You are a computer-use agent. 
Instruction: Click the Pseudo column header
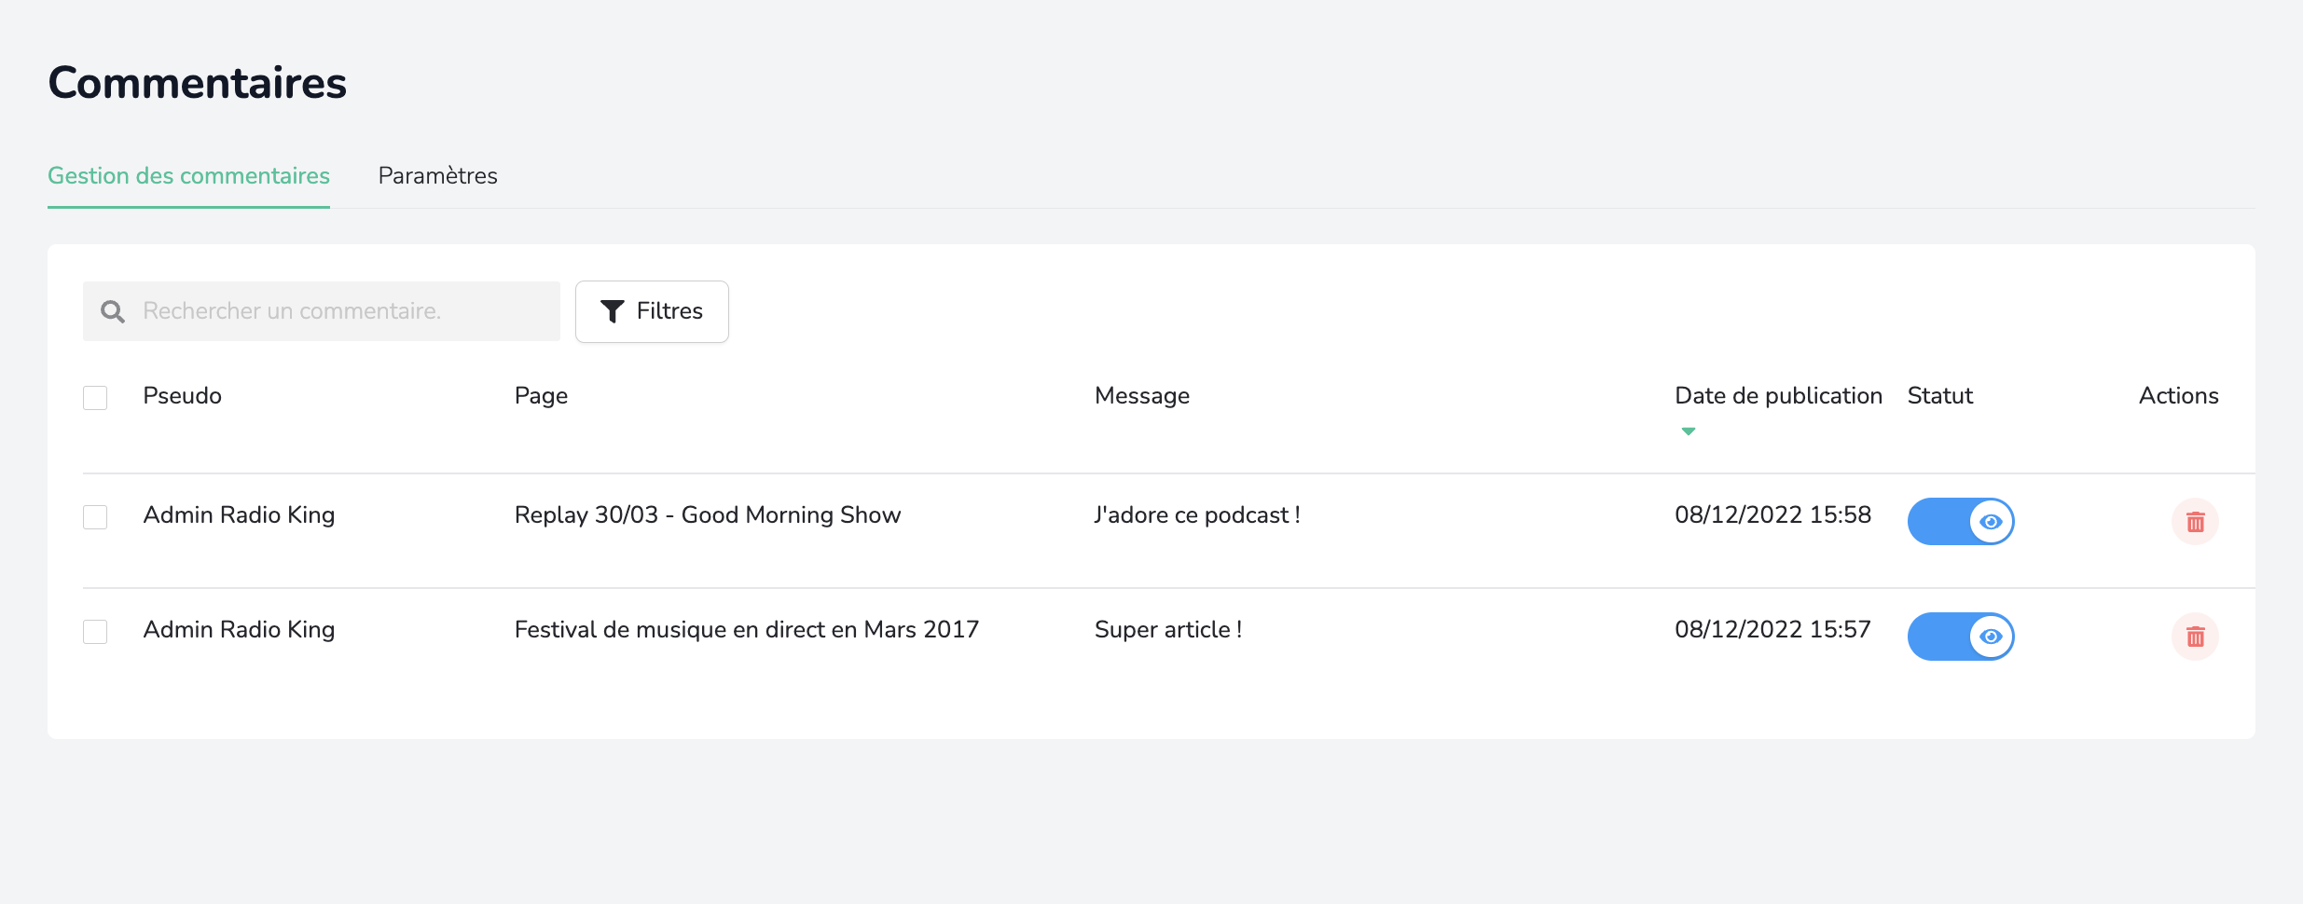pos(182,396)
